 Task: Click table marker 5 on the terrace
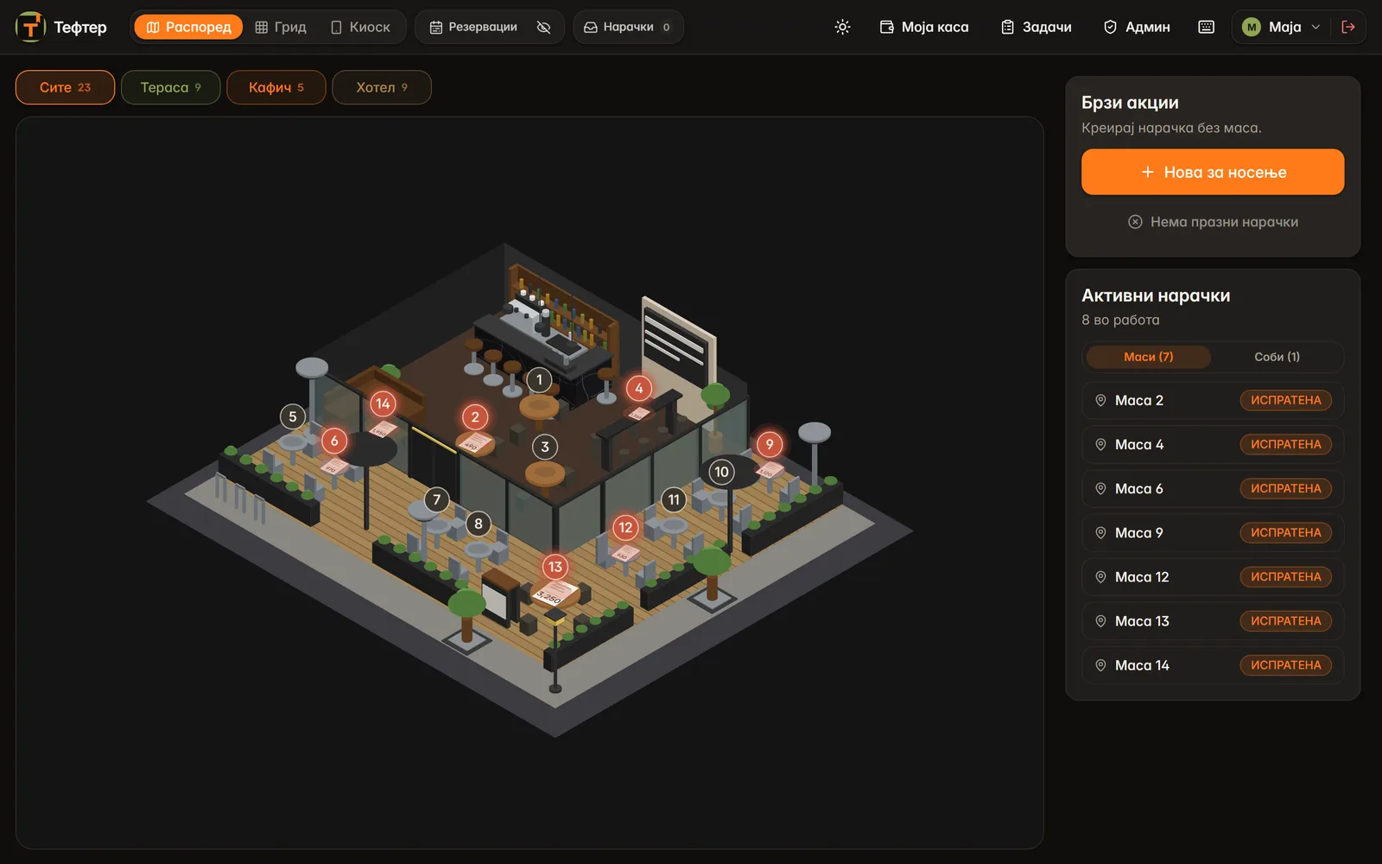(x=293, y=416)
